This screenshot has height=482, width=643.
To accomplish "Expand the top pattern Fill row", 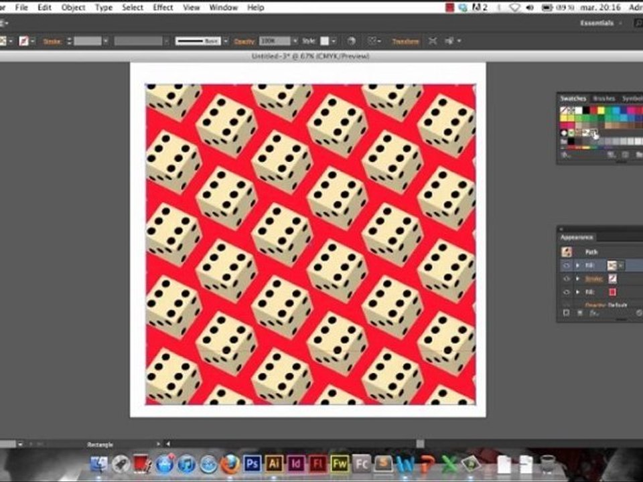I will 578,266.
